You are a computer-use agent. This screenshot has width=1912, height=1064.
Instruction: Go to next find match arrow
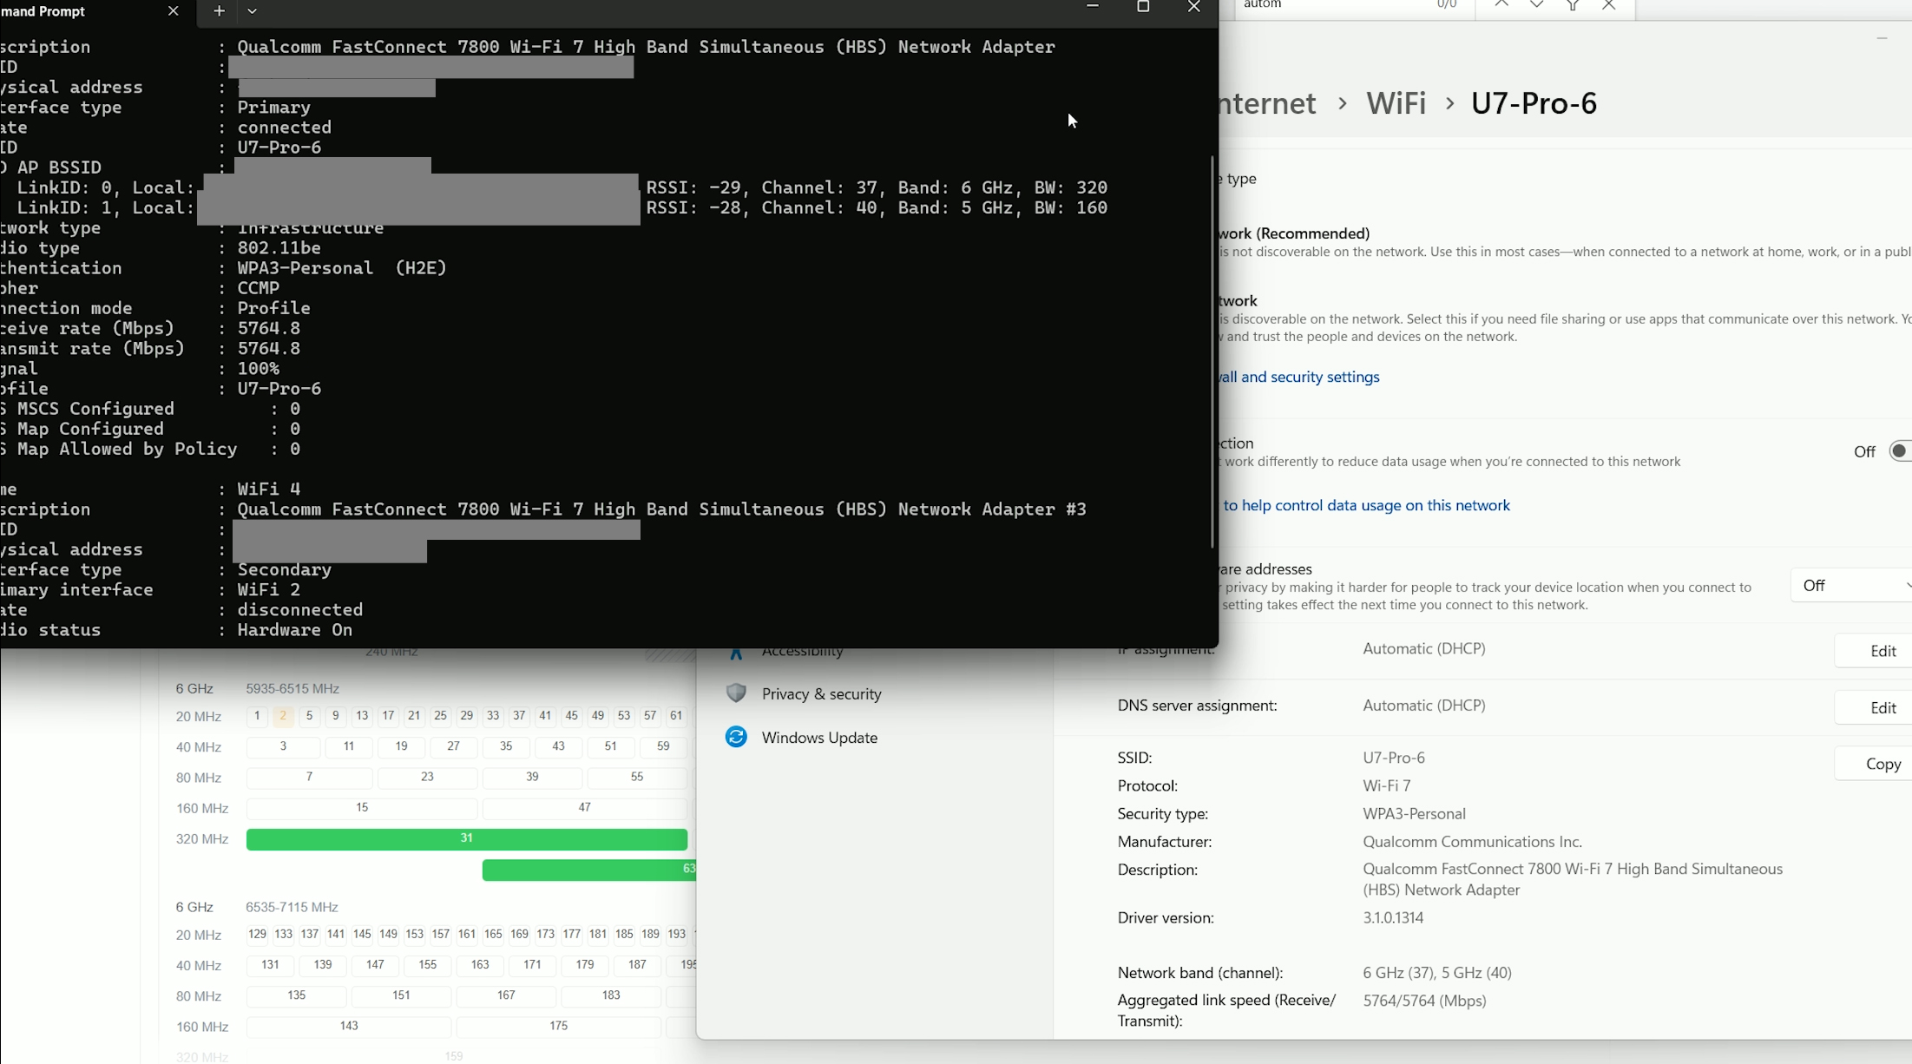tap(1536, 5)
